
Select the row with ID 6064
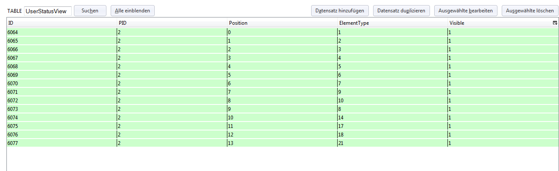click(x=282, y=32)
